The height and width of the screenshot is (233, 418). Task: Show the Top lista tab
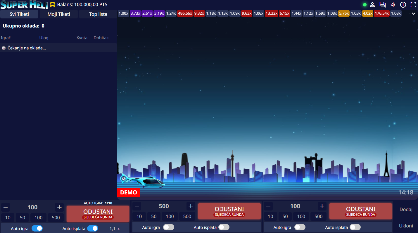[98, 14]
